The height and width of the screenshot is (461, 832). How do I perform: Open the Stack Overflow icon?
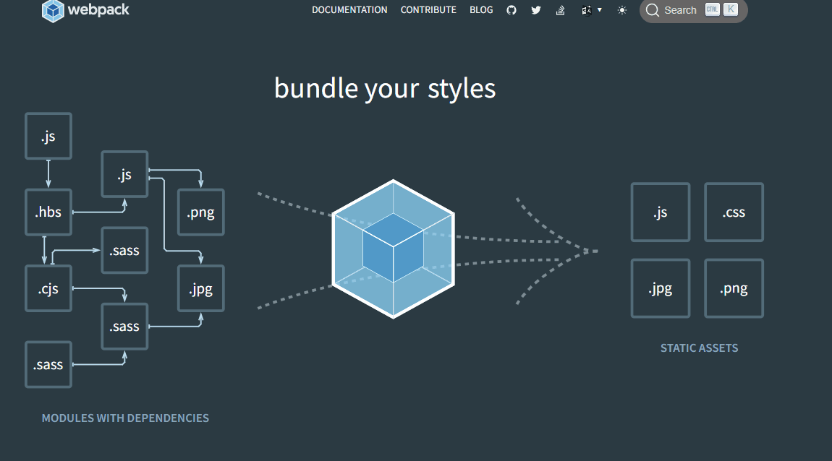561,9
